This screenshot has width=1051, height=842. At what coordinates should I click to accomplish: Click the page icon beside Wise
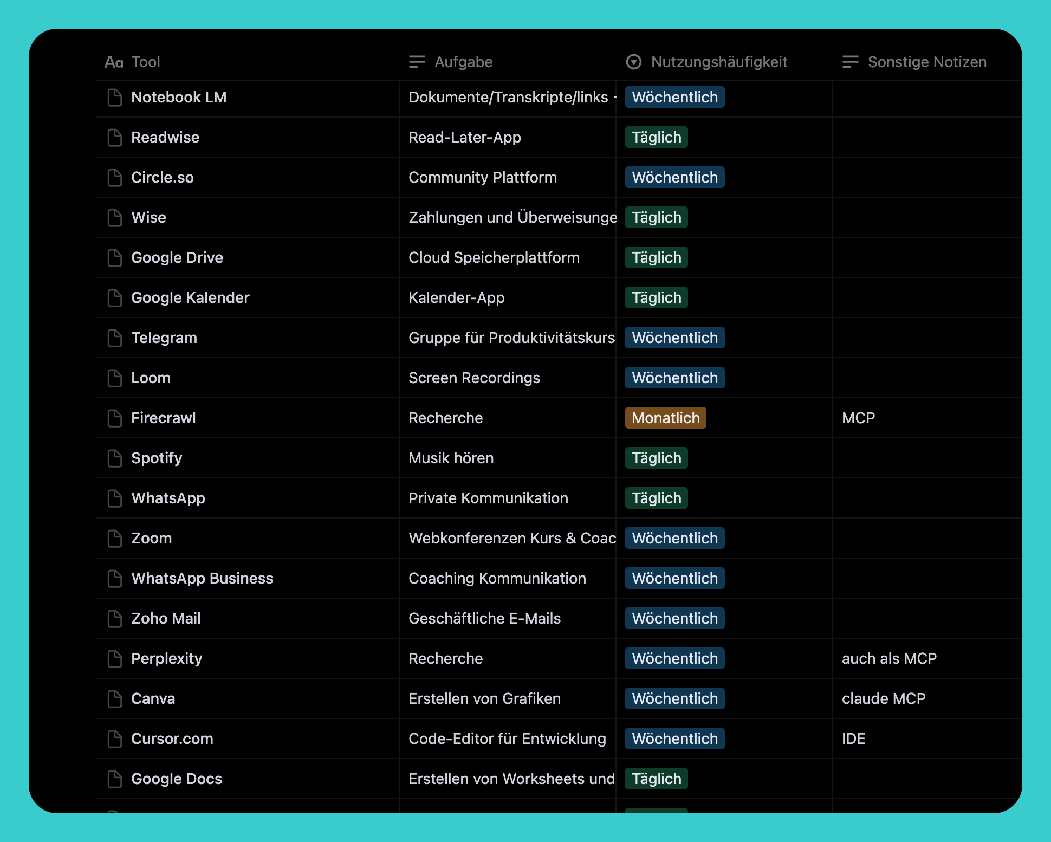[x=115, y=218]
